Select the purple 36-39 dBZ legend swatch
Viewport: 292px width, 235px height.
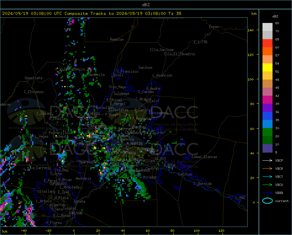(267, 108)
